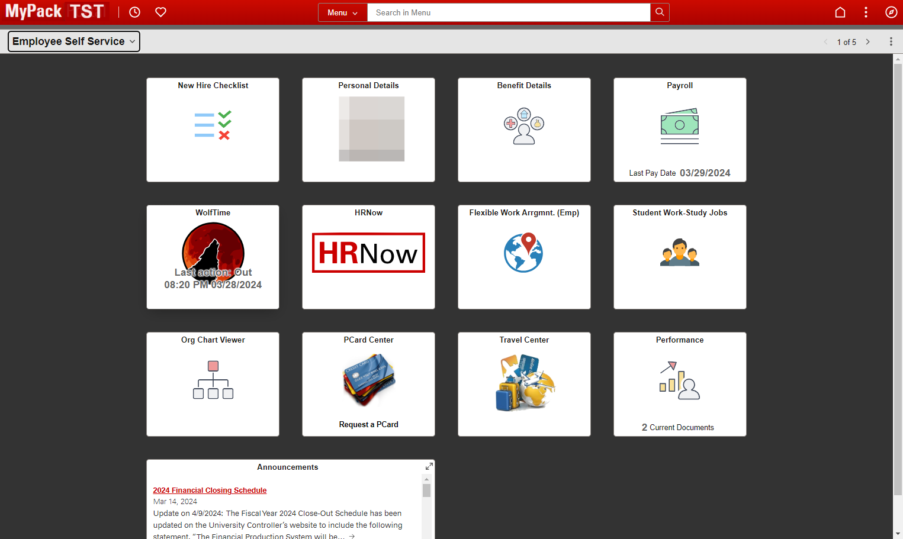The image size is (903, 539).
Task: Click the search magnifier button
Action: 660,12
